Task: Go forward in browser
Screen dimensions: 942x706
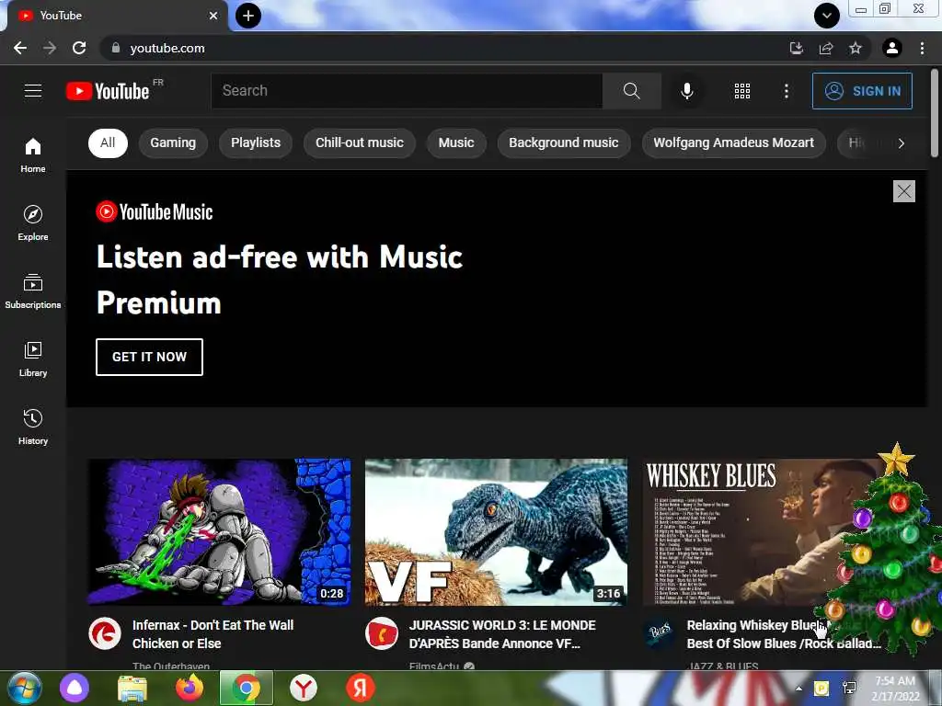Action: tap(50, 48)
